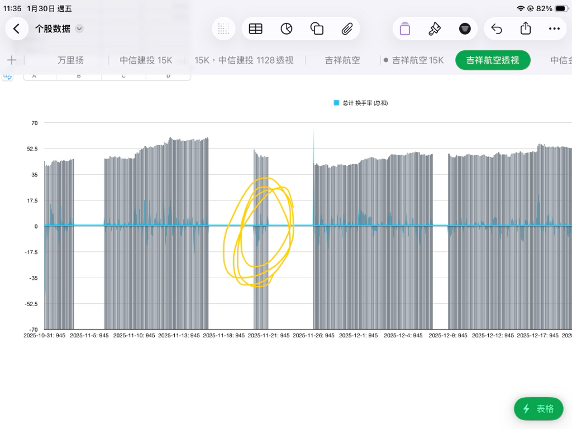Undo the last action
Screen dimensions: 572x429
pyautogui.click(x=497, y=29)
